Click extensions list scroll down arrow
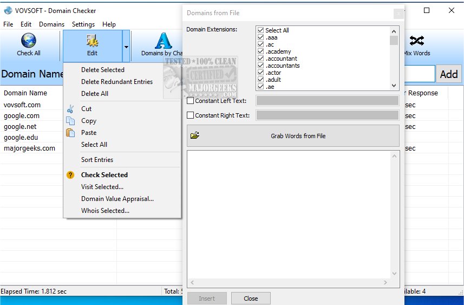464x305 pixels. (394, 86)
